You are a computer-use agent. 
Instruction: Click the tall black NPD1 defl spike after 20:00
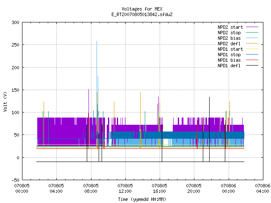pyautogui.click(x=209, y=129)
